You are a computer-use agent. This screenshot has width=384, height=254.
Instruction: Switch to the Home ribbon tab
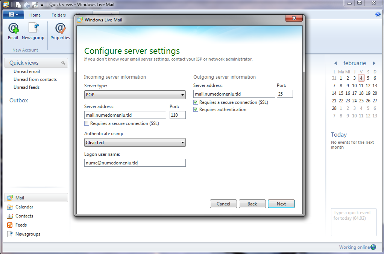pyautogui.click(x=35, y=15)
